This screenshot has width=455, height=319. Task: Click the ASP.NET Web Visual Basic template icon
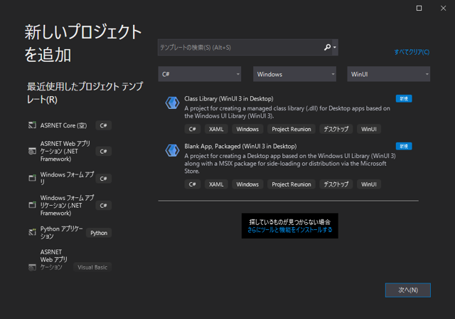click(x=32, y=267)
